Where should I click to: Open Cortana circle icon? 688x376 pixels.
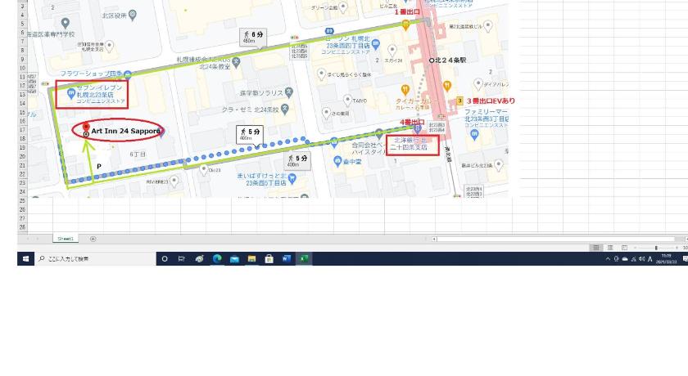[x=165, y=258]
